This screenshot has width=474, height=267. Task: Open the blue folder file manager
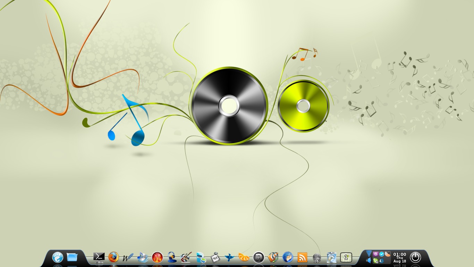tap(72, 257)
